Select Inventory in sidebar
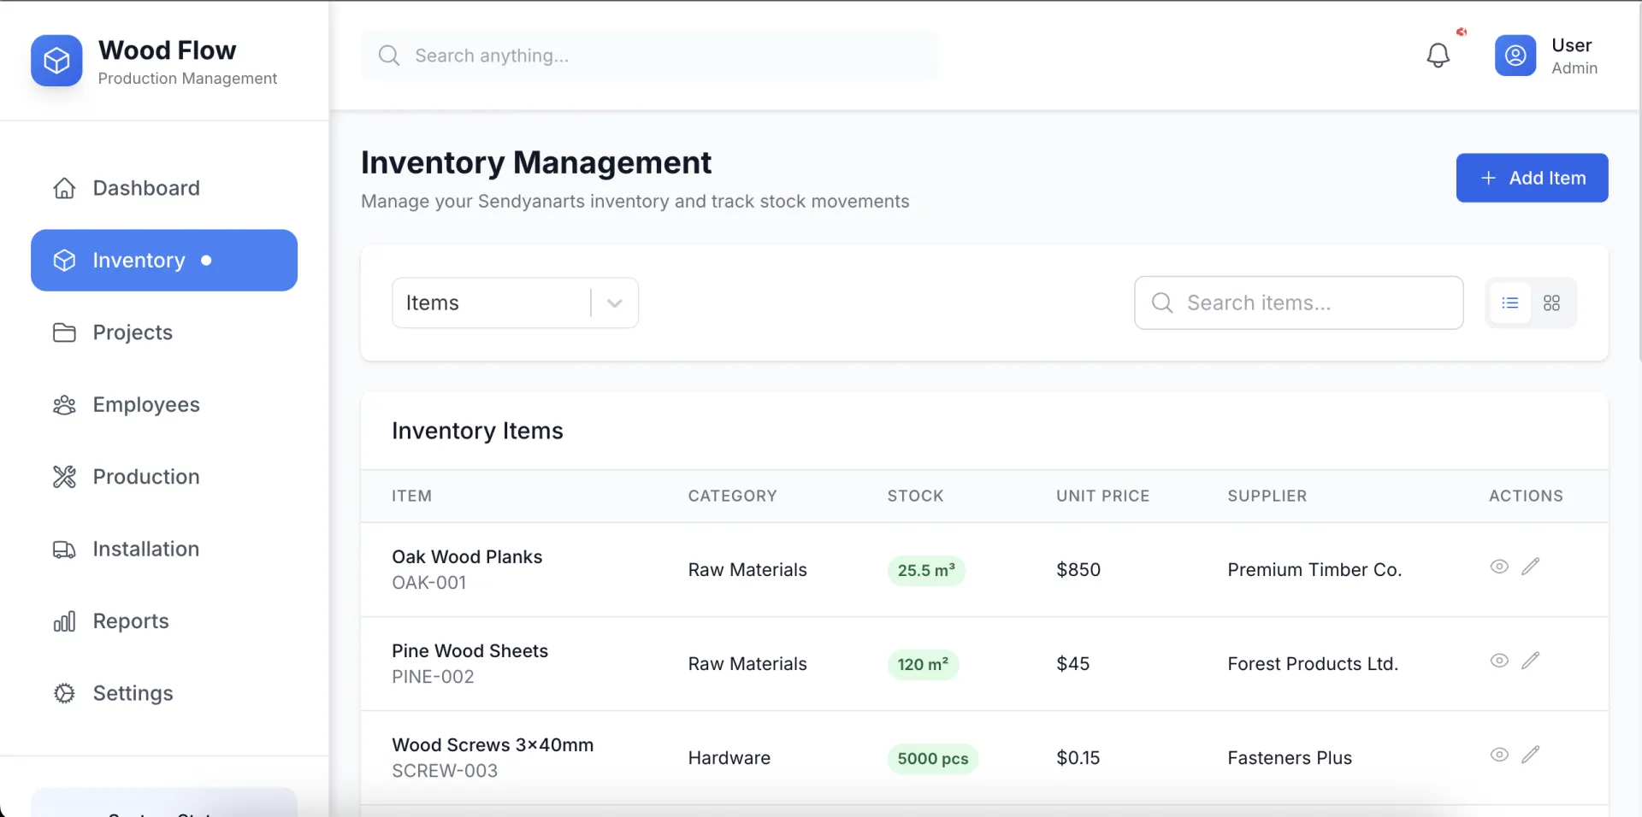The image size is (1642, 817). (x=164, y=260)
